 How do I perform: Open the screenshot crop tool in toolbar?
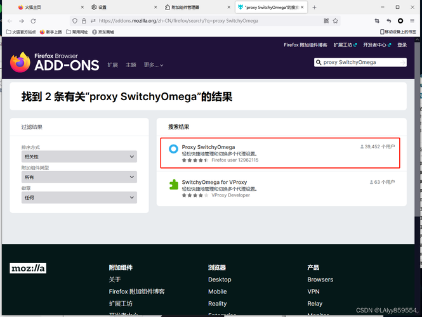coord(377,21)
